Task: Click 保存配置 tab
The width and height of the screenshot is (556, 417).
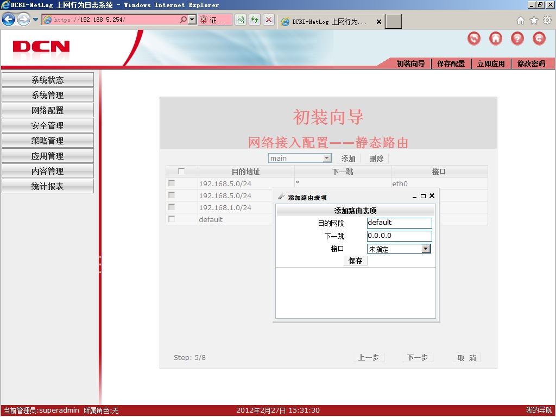Action: (451, 64)
